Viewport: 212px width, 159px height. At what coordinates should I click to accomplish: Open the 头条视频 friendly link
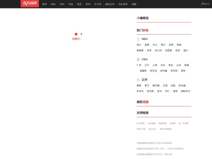point(152,123)
